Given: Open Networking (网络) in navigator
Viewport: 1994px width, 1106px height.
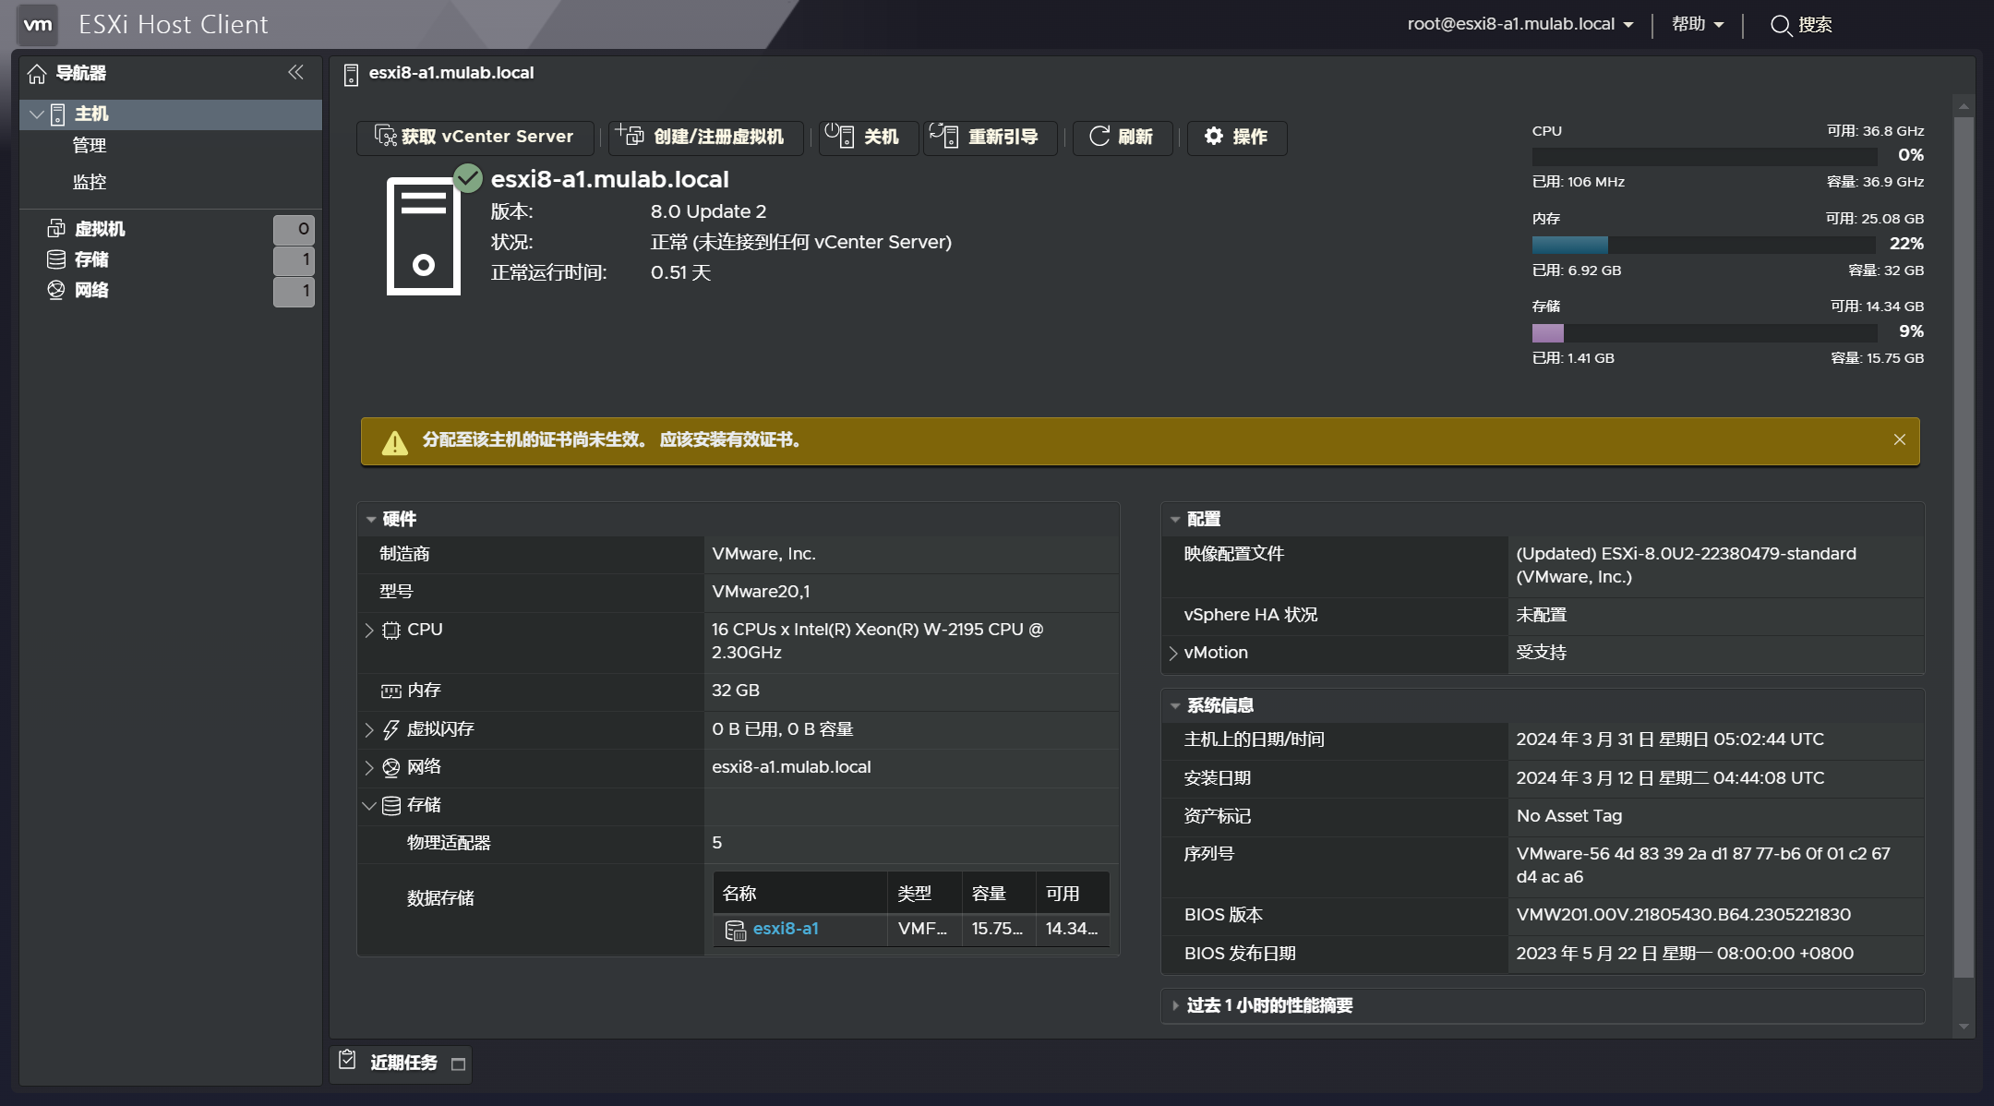Looking at the screenshot, I should tap(91, 290).
